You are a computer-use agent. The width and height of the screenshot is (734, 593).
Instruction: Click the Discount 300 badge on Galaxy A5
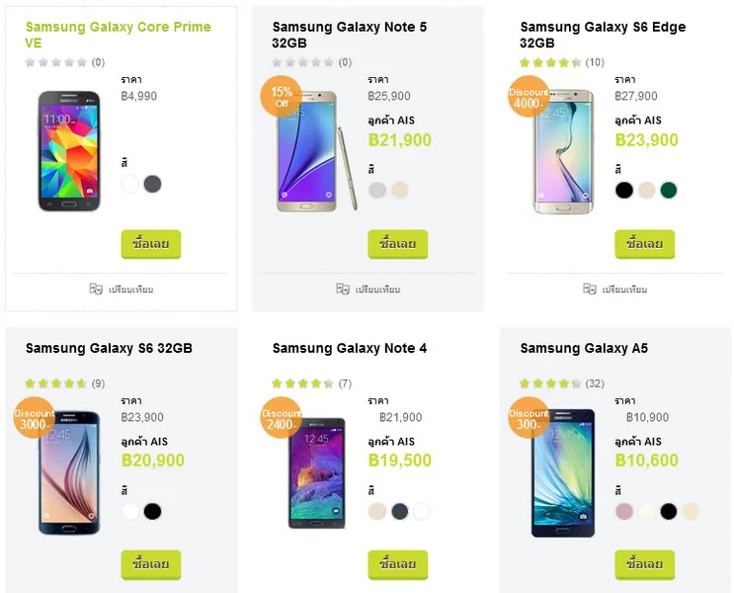529,418
